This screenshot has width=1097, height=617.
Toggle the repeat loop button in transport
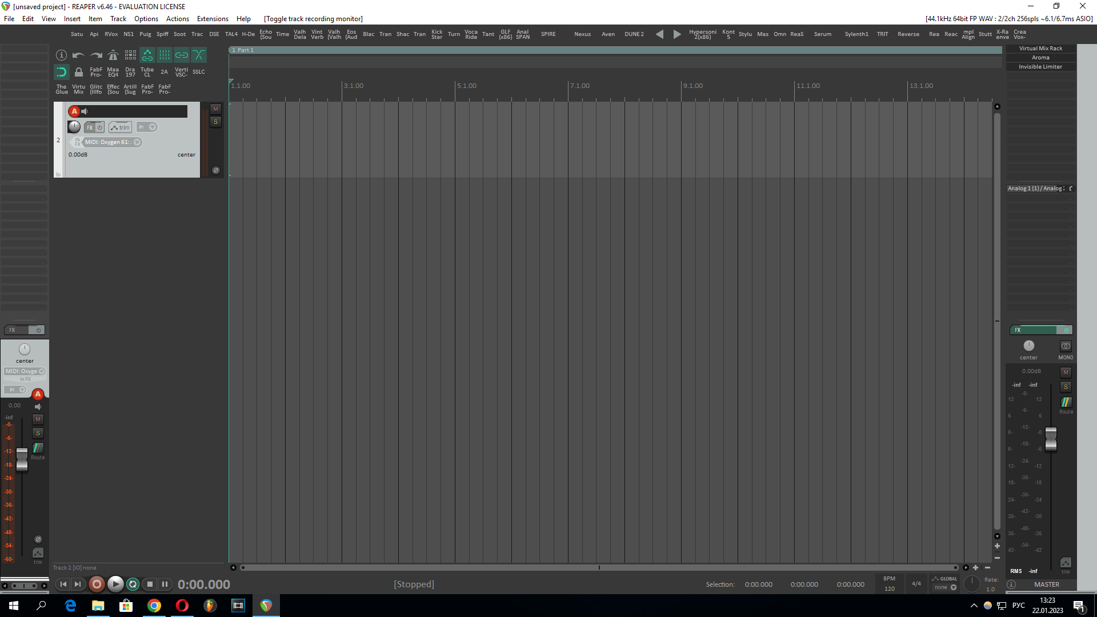coord(133,584)
